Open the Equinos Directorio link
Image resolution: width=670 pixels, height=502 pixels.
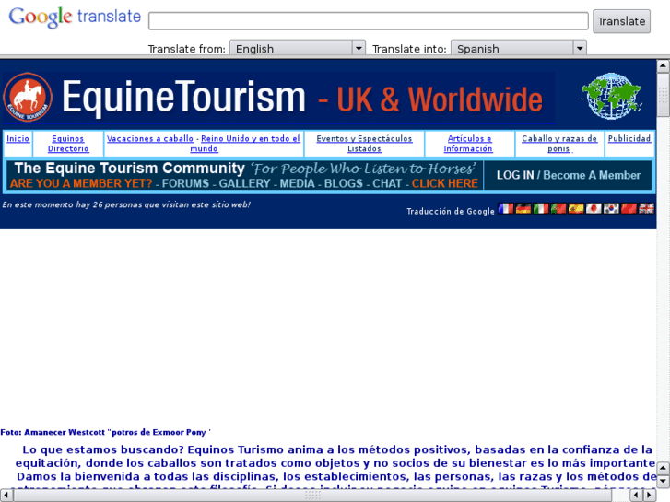(x=68, y=144)
